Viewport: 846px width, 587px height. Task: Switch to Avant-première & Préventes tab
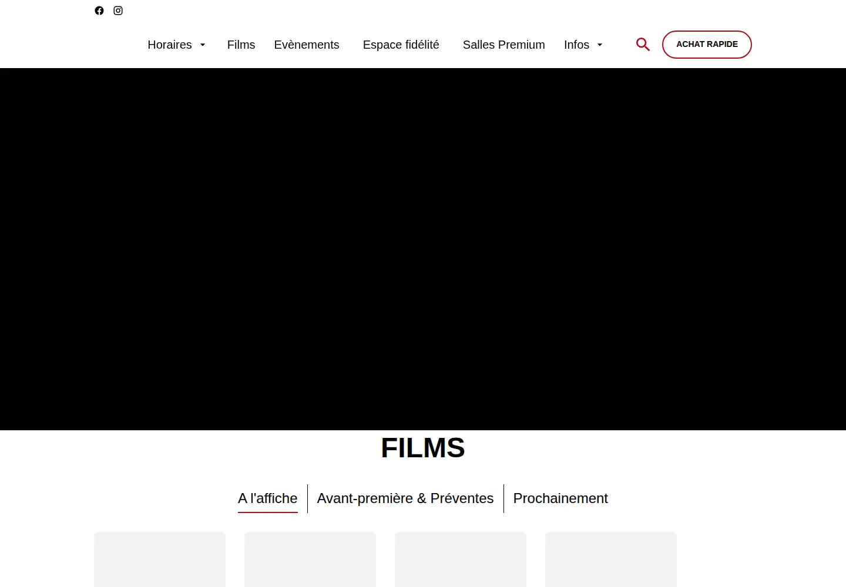(405, 498)
